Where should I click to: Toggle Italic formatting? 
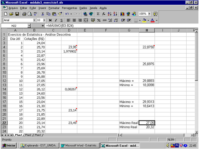pos(56,20)
